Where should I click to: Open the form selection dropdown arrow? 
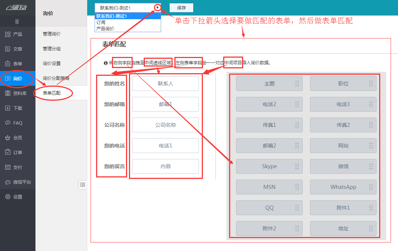tap(157, 7)
